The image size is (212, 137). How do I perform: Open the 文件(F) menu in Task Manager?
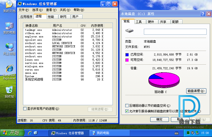pos(24,10)
